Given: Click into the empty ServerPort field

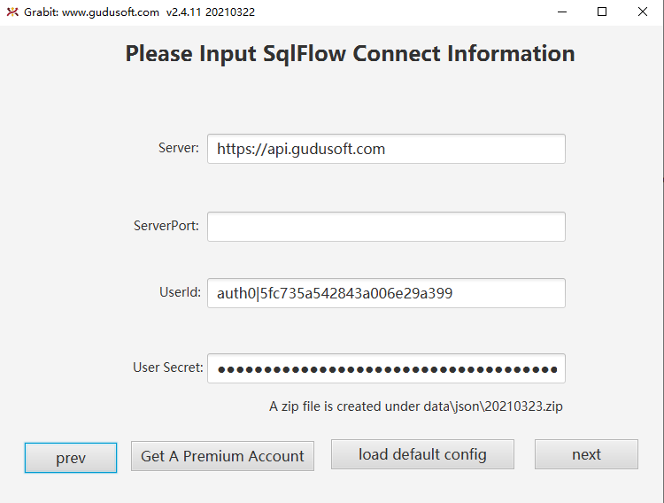Looking at the screenshot, I should click(x=386, y=227).
